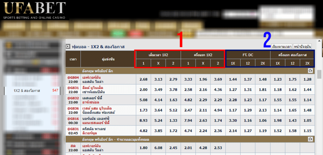The image size is (323, 155).
Task: Pick odds 1.73 in เวสต์ แฮม row
Action: tap(144, 110)
